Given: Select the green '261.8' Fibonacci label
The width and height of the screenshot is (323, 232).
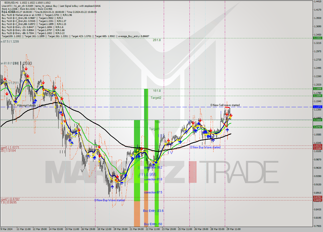Looking at the screenshot, I should (157, 40).
